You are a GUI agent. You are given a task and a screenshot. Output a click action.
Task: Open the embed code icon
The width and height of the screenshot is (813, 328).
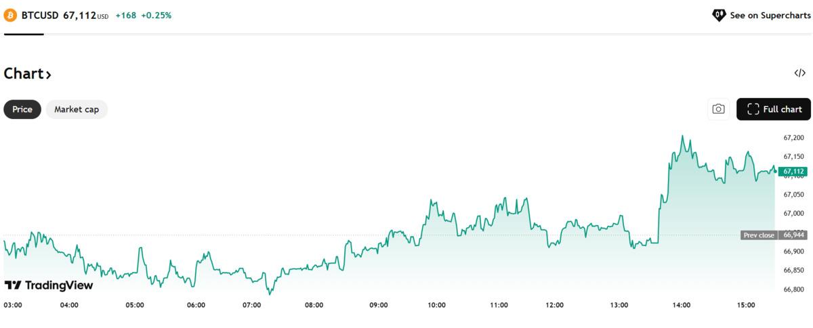tap(799, 73)
